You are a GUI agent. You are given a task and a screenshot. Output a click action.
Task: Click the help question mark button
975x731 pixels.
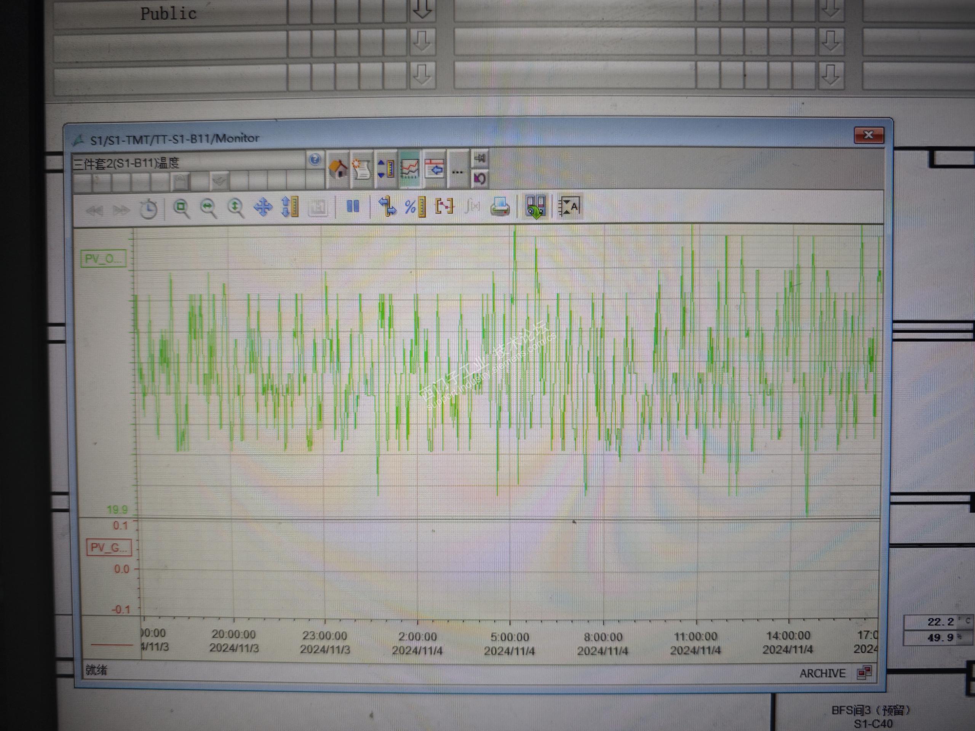(315, 160)
